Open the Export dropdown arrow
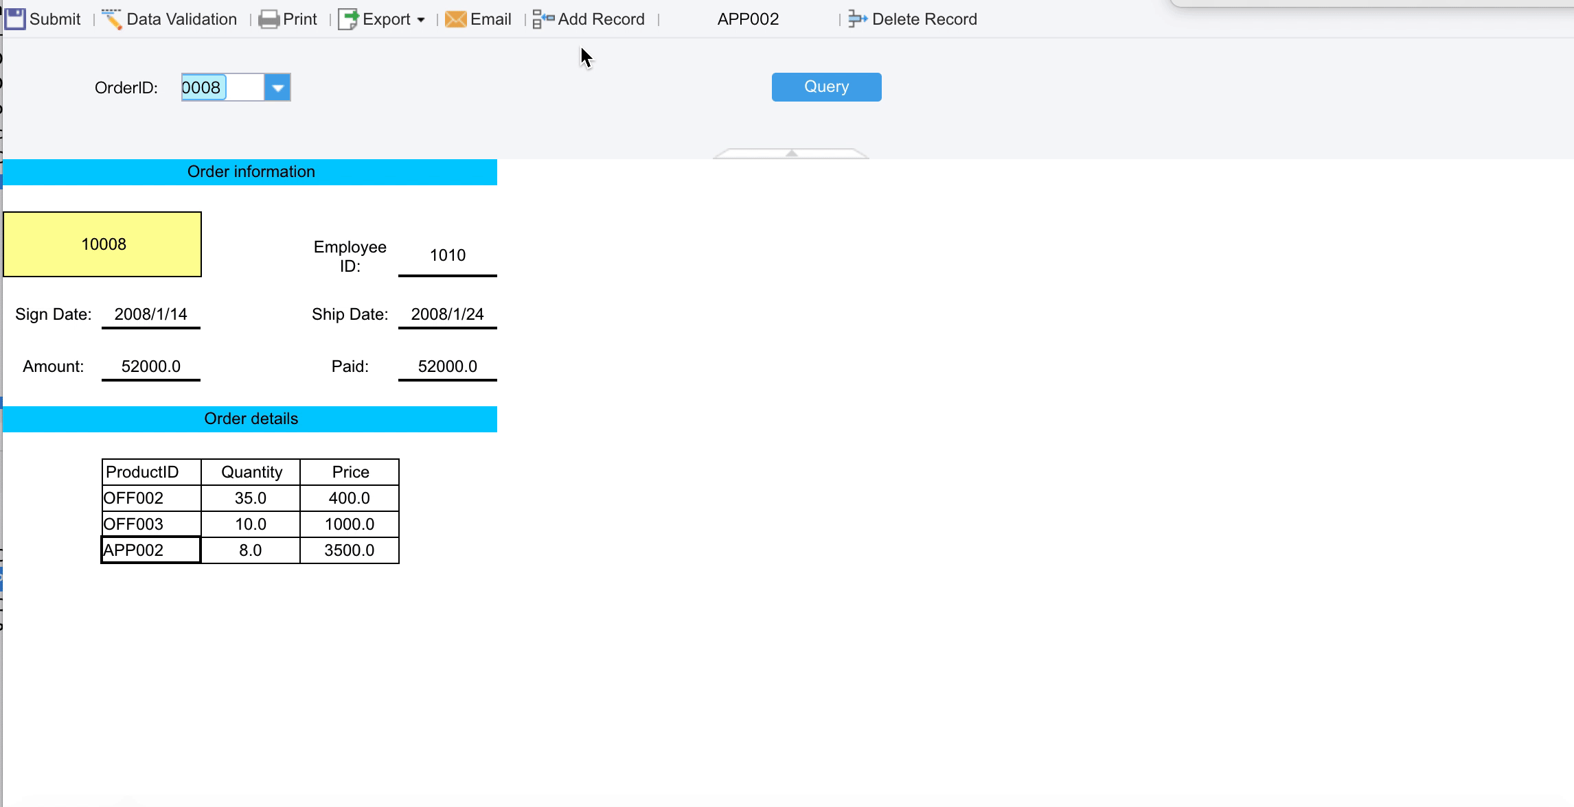The width and height of the screenshot is (1574, 807). [421, 20]
